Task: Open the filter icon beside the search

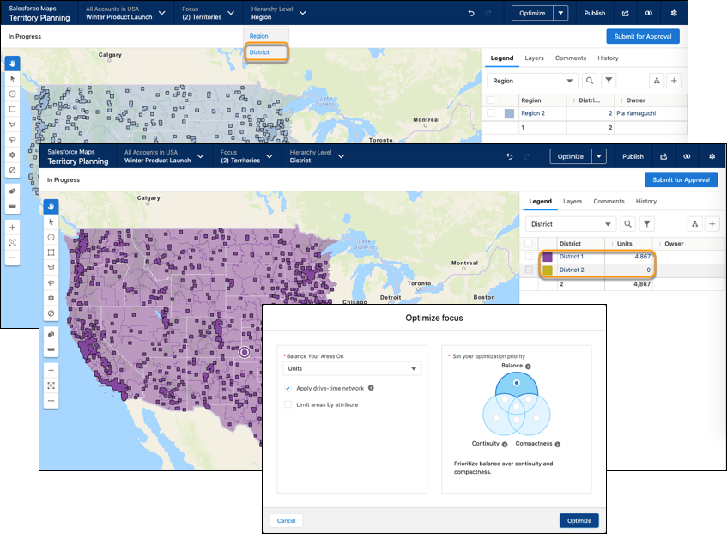Action: tap(646, 224)
